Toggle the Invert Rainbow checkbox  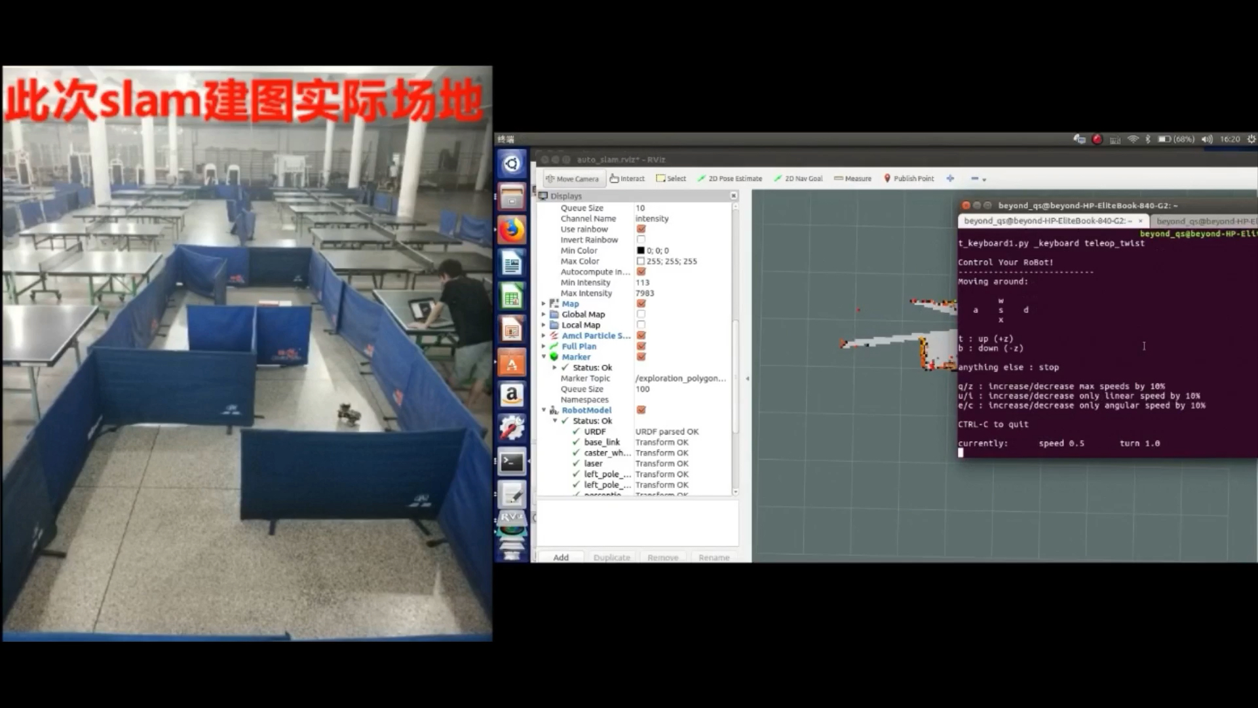[641, 240]
